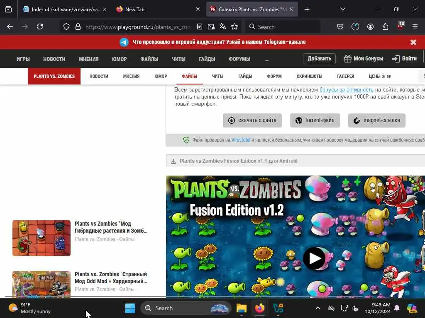Viewport: 425px width, 318px height.
Task: Dismiss the red Telegram banner
Action: 413,42
